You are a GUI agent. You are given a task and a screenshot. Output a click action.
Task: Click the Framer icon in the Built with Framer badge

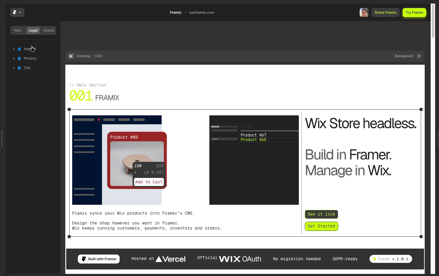point(84,259)
